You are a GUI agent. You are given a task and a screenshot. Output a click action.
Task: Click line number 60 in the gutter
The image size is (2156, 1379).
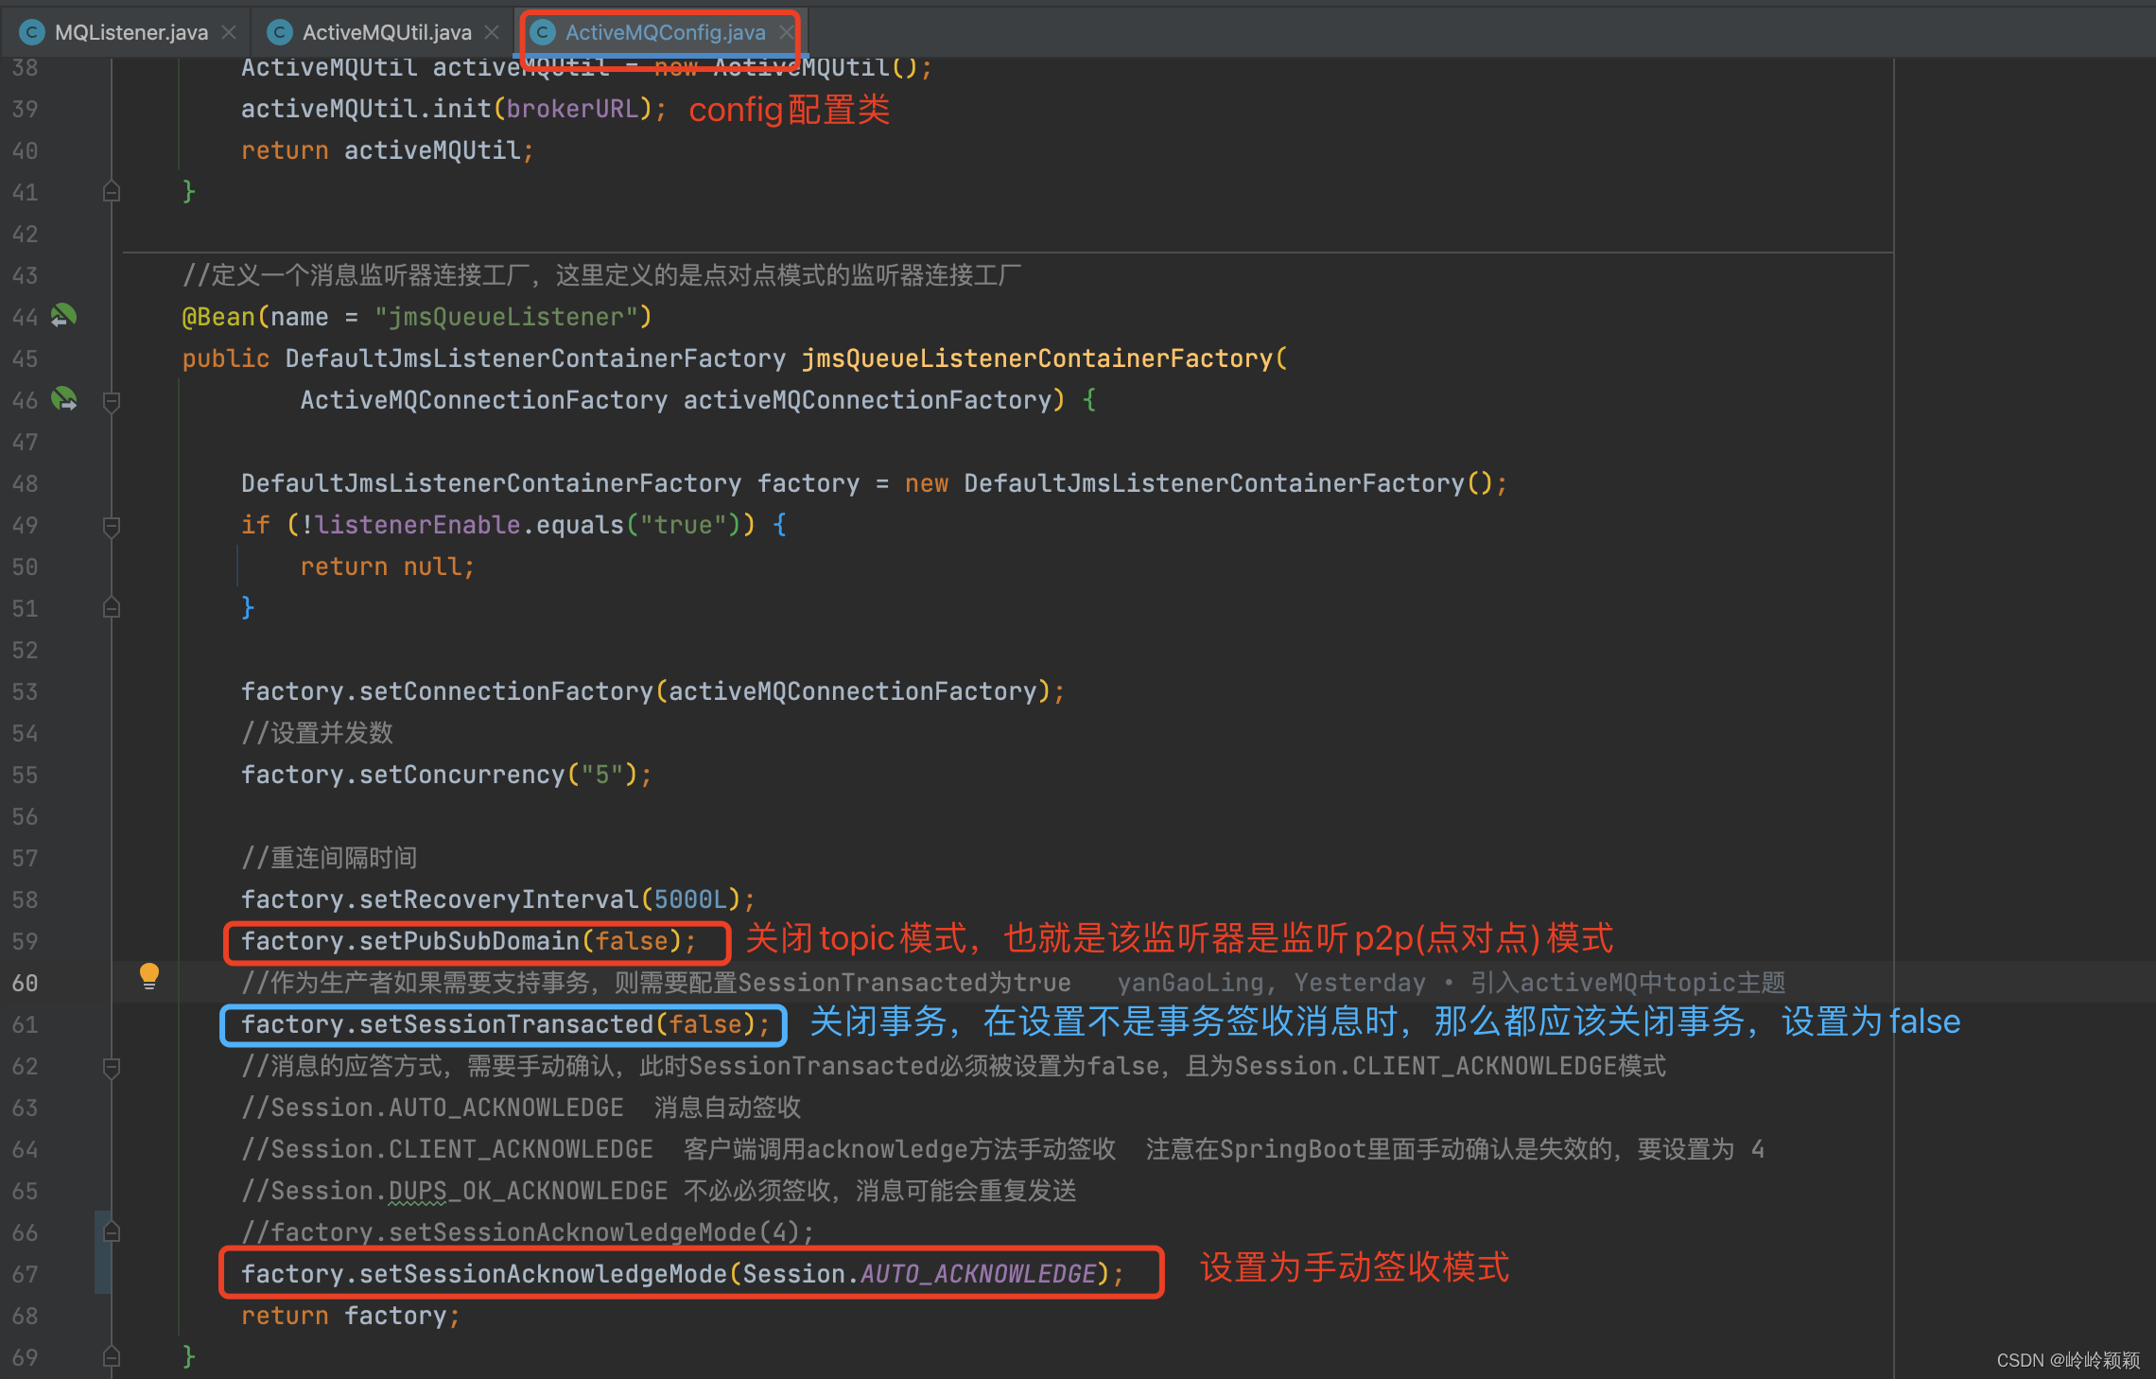(26, 983)
